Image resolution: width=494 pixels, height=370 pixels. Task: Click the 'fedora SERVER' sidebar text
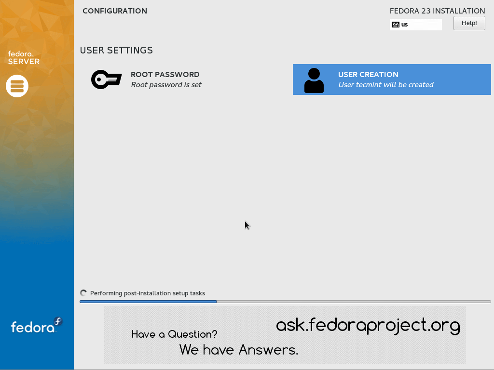tap(24, 58)
